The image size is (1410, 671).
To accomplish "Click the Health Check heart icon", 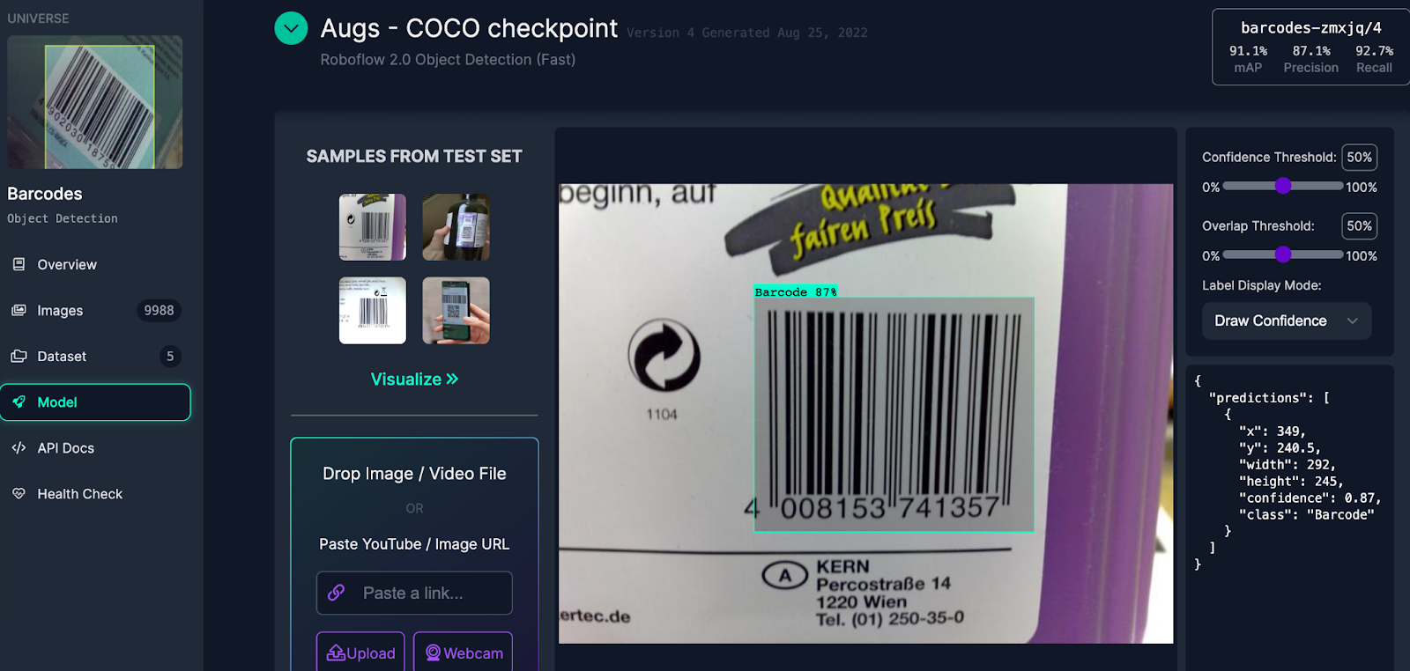I will 19,493.
